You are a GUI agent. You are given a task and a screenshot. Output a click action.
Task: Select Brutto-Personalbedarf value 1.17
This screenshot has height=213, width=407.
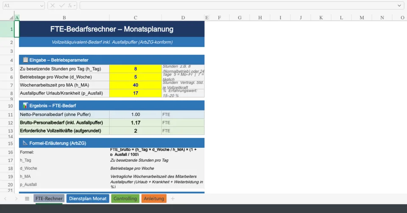coord(136,123)
